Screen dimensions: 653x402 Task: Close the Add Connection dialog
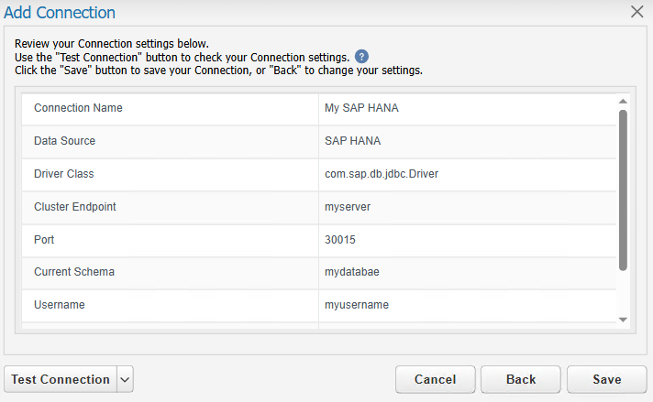pyautogui.click(x=637, y=12)
